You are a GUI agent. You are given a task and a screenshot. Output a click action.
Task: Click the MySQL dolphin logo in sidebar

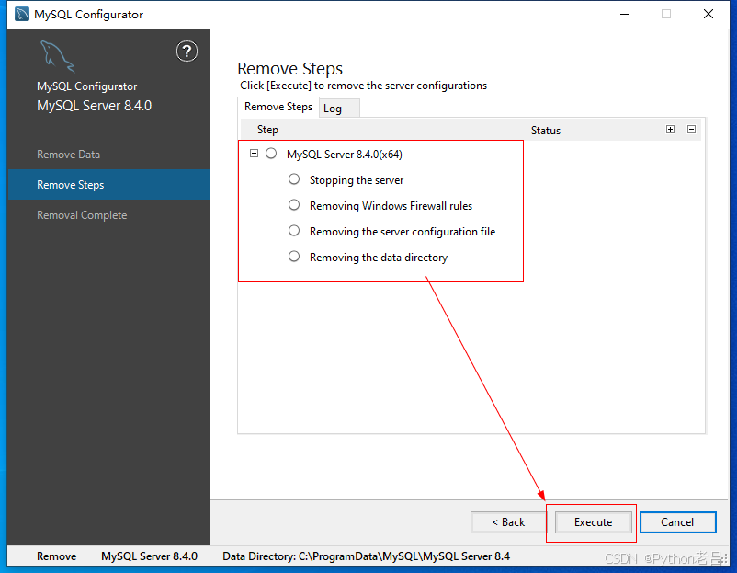(57, 56)
